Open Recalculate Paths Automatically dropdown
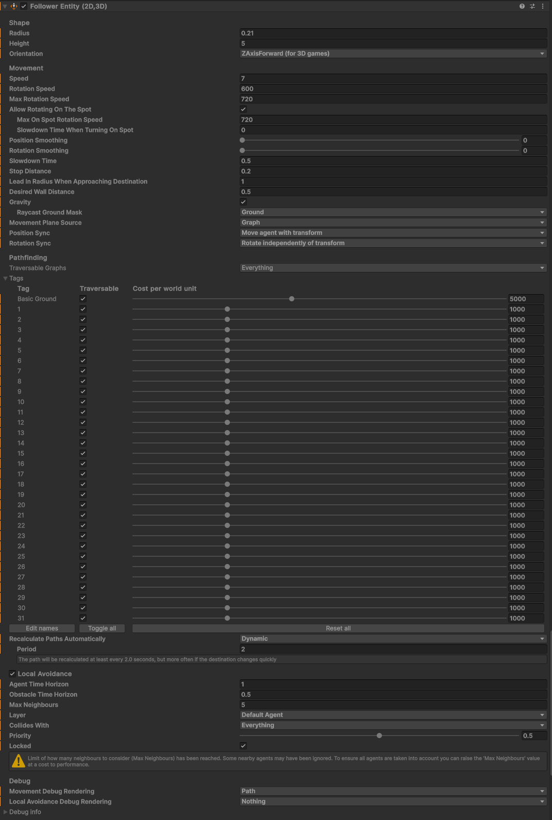 pyautogui.click(x=393, y=639)
